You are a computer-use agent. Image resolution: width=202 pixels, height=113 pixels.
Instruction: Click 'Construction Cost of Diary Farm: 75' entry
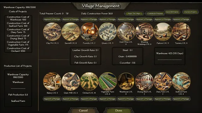click(18, 31)
